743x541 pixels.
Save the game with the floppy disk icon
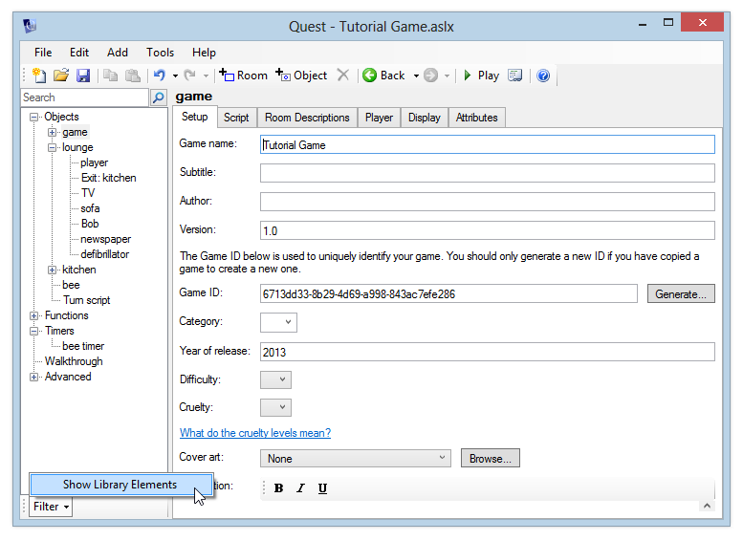[83, 76]
